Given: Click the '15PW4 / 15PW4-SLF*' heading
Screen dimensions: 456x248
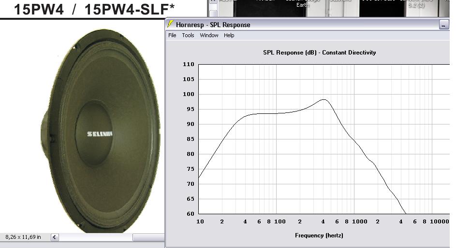Looking at the screenshot, I should coord(94,9).
